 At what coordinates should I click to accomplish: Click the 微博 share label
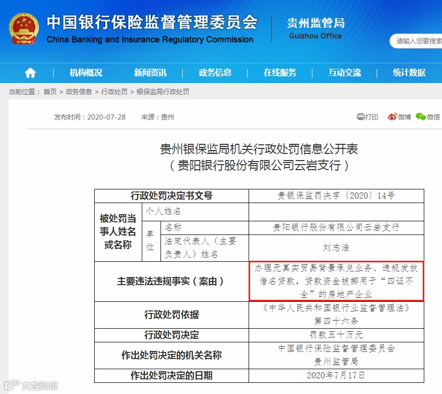pos(404,117)
